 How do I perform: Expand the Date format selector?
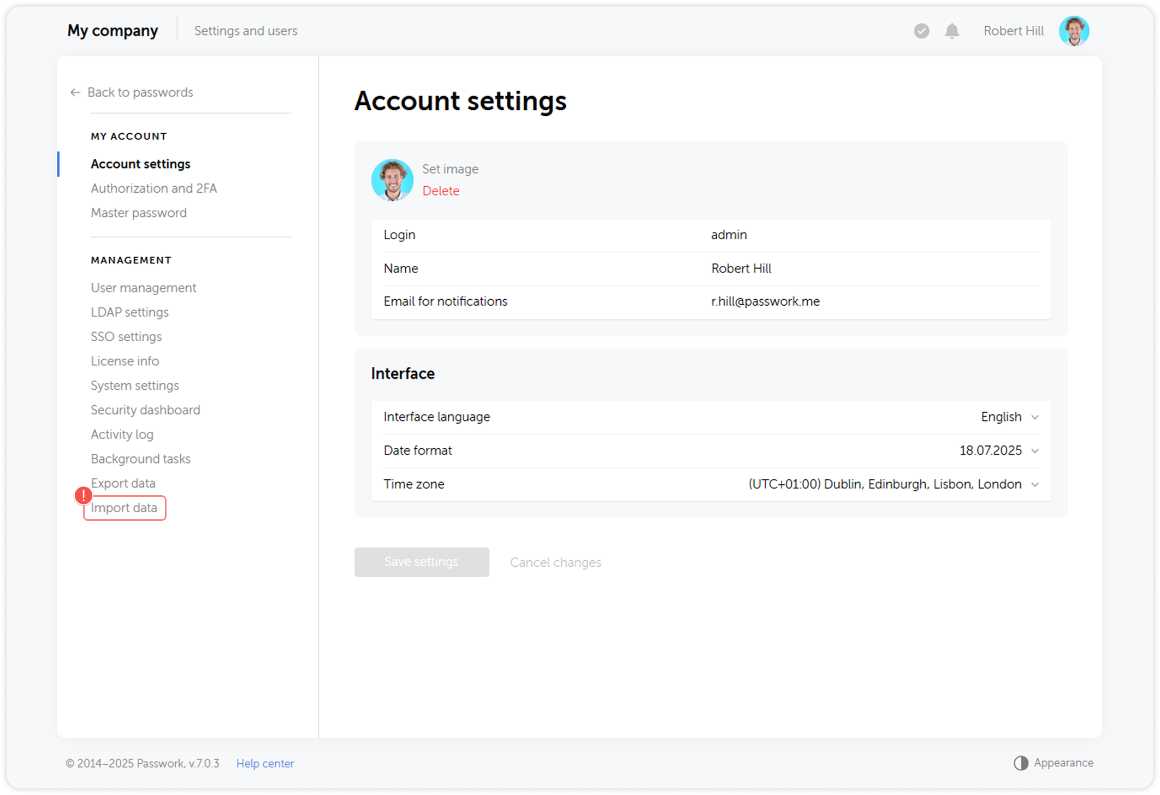tap(999, 451)
